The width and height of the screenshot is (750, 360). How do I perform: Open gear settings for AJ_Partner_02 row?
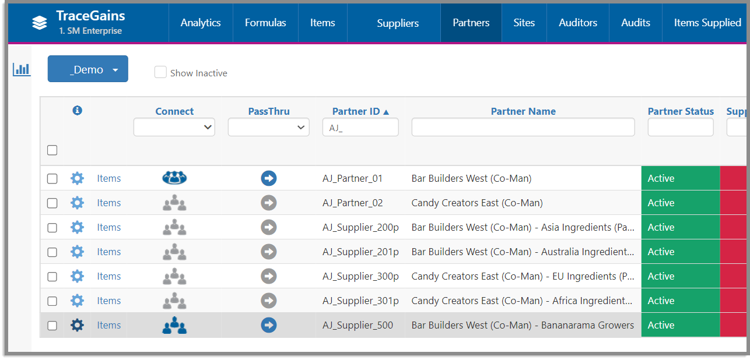tap(77, 203)
